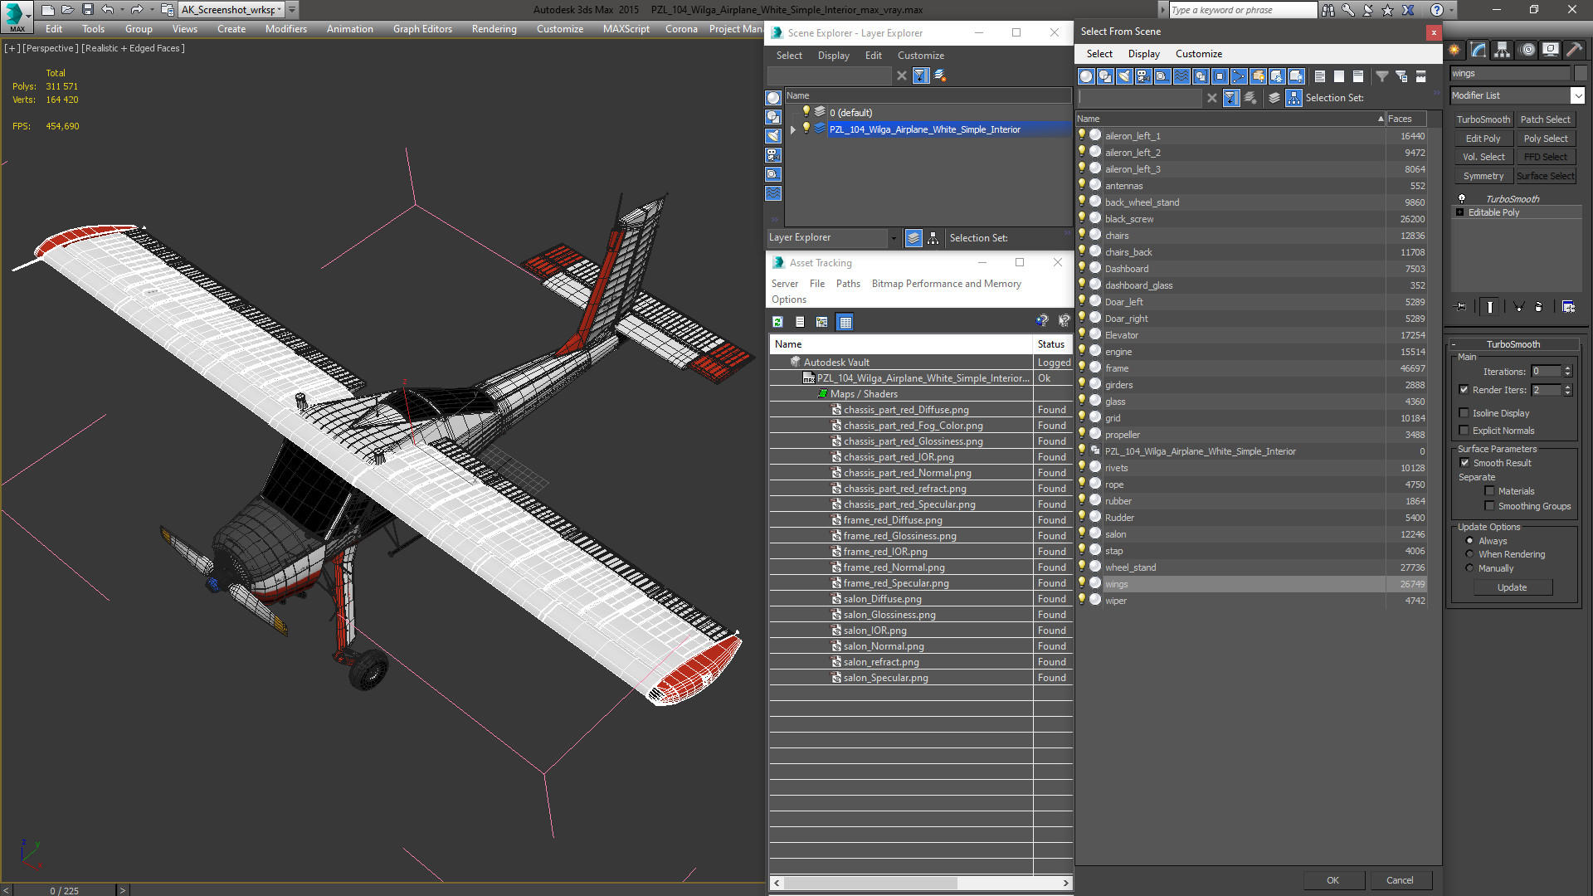Open the Graph Editors menu
Screen dimensions: 1593x896
422,29
